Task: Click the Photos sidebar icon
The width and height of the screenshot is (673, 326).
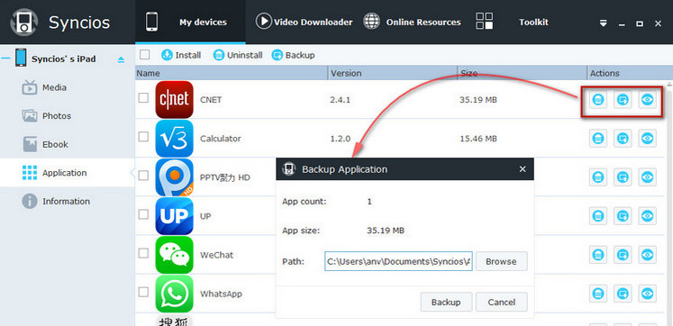Action: 30,116
